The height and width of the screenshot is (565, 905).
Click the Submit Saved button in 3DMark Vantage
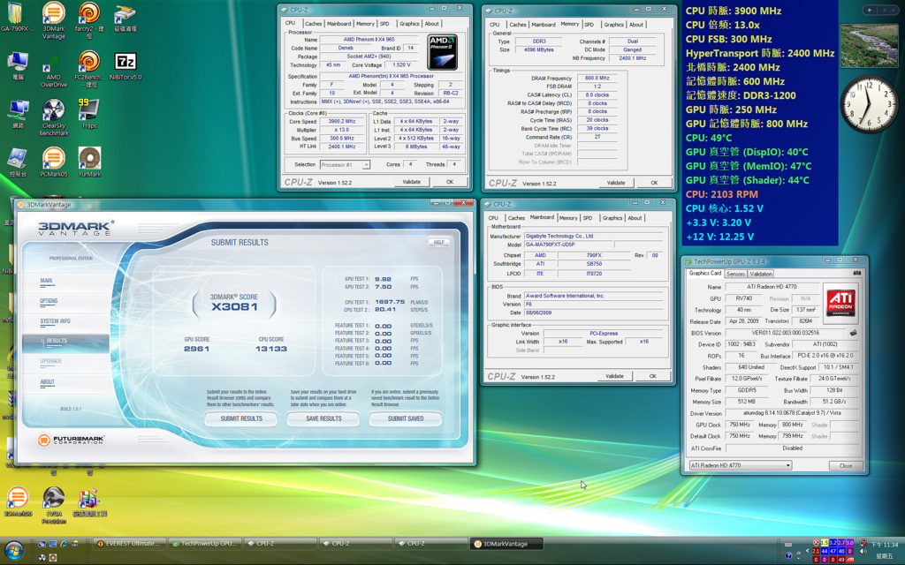(x=406, y=418)
